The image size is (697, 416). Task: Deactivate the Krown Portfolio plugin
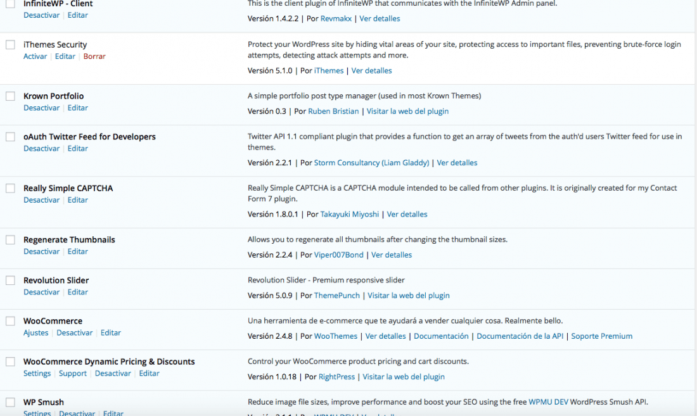[41, 108]
